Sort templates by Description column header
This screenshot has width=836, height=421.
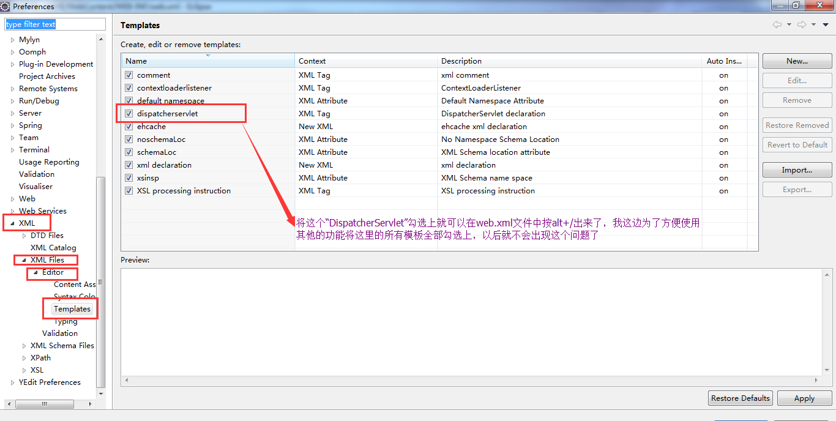tap(569, 61)
